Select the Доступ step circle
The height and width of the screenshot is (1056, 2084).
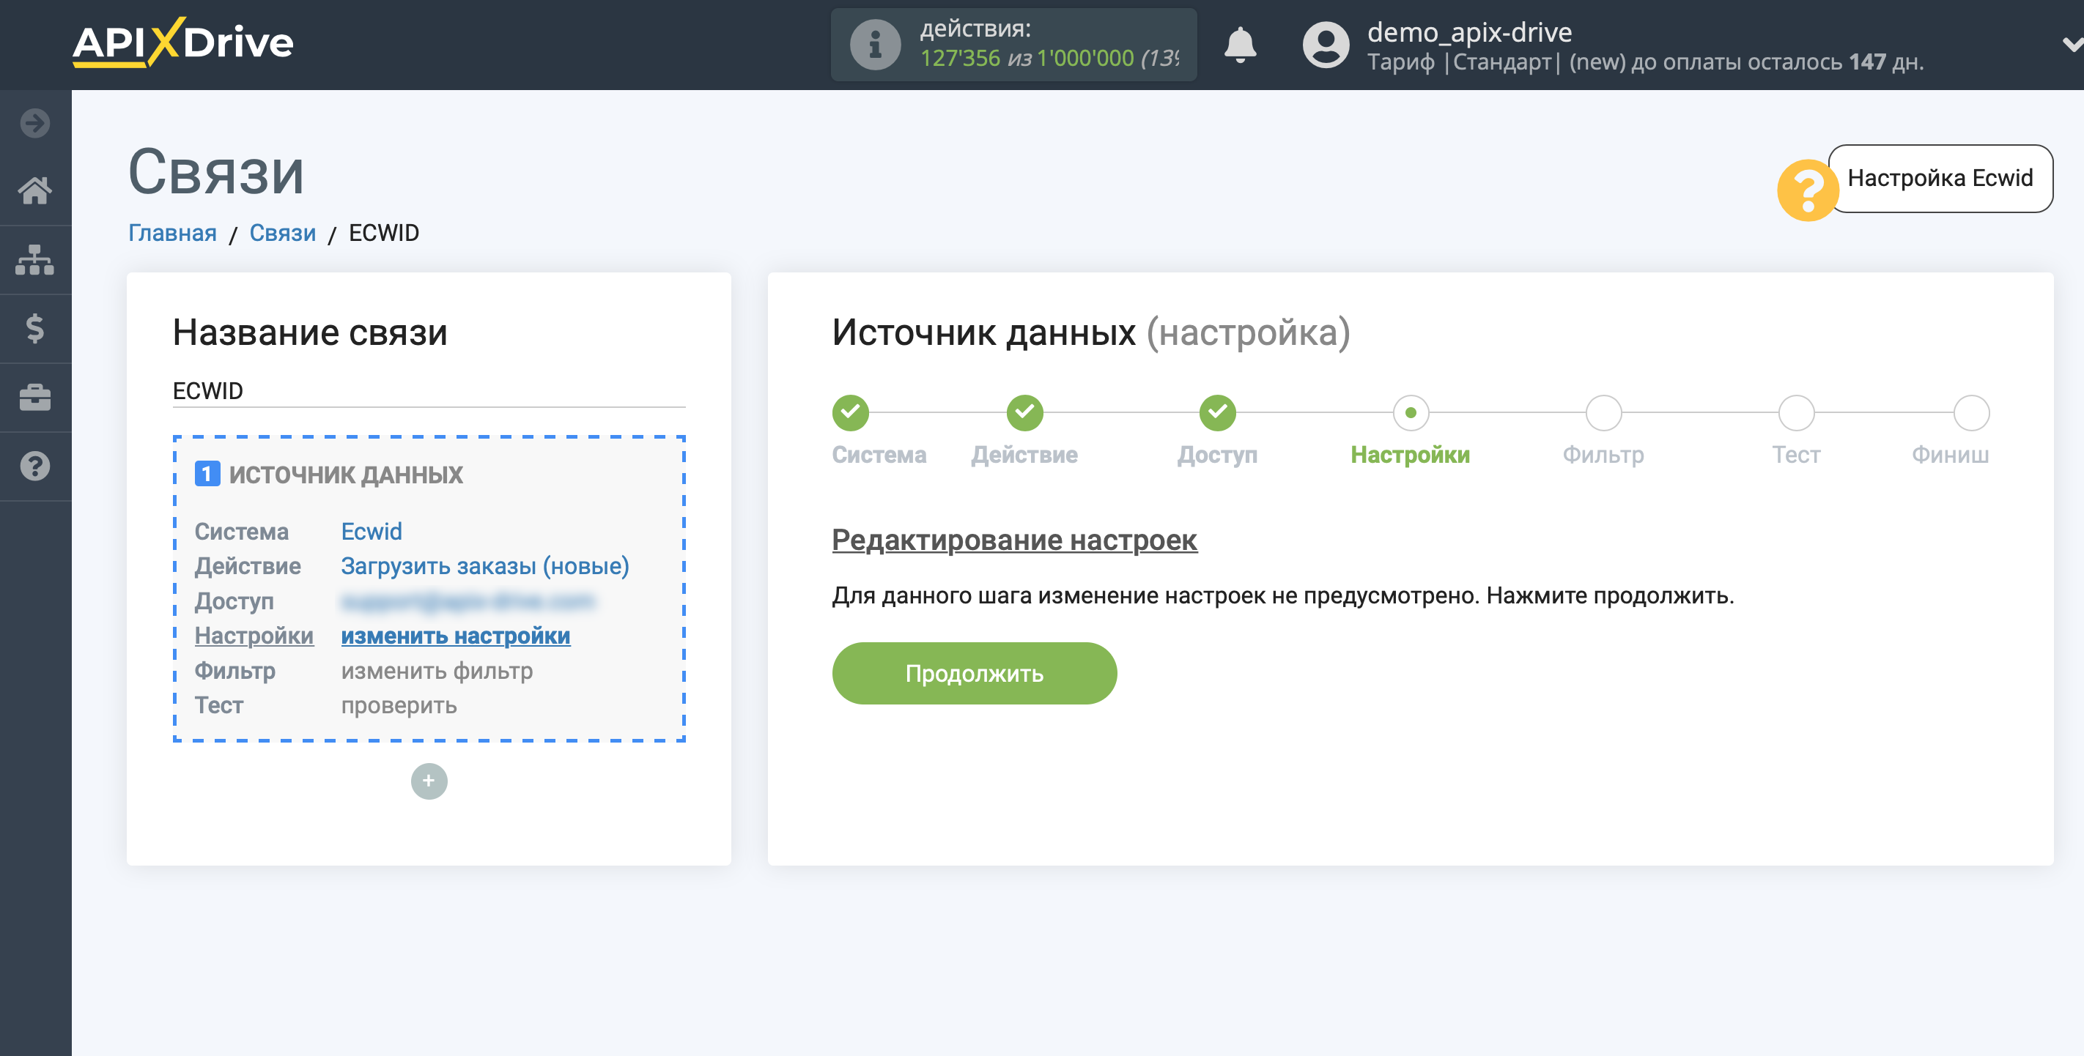pyautogui.click(x=1216, y=412)
